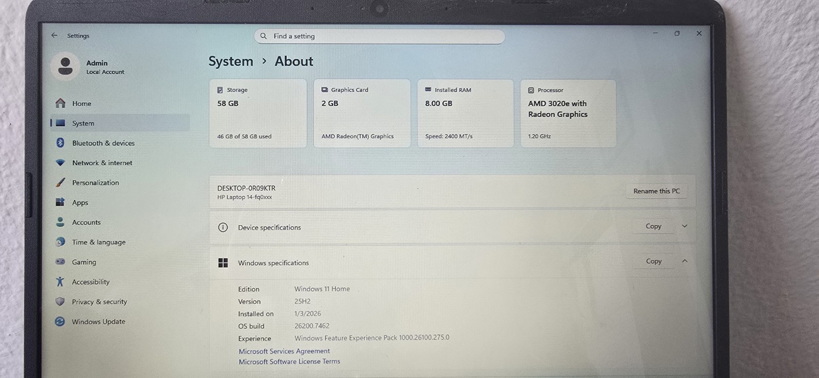Click the Processor chip icon
819x378 pixels.
(531, 90)
